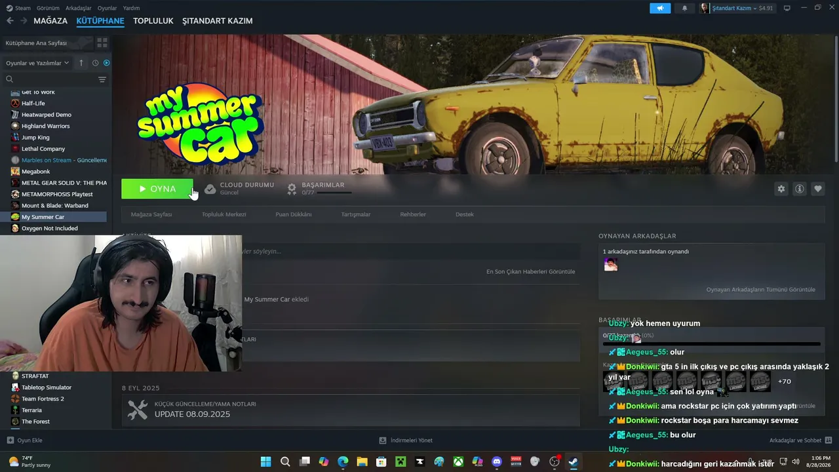The height and width of the screenshot is (472, 839).
Task: Go to the MAĞAZA tab
Action: click(50, 21)
